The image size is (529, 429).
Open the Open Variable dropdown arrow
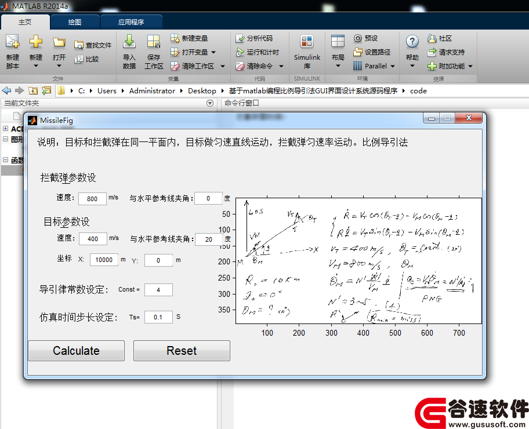click(213, 52)
